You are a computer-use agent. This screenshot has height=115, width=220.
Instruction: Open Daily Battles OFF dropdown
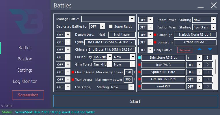pos(146,50)
